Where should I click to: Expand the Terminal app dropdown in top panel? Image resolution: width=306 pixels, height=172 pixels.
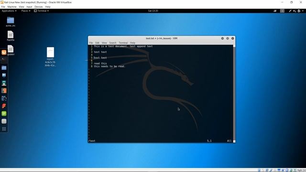pos(41,11)
